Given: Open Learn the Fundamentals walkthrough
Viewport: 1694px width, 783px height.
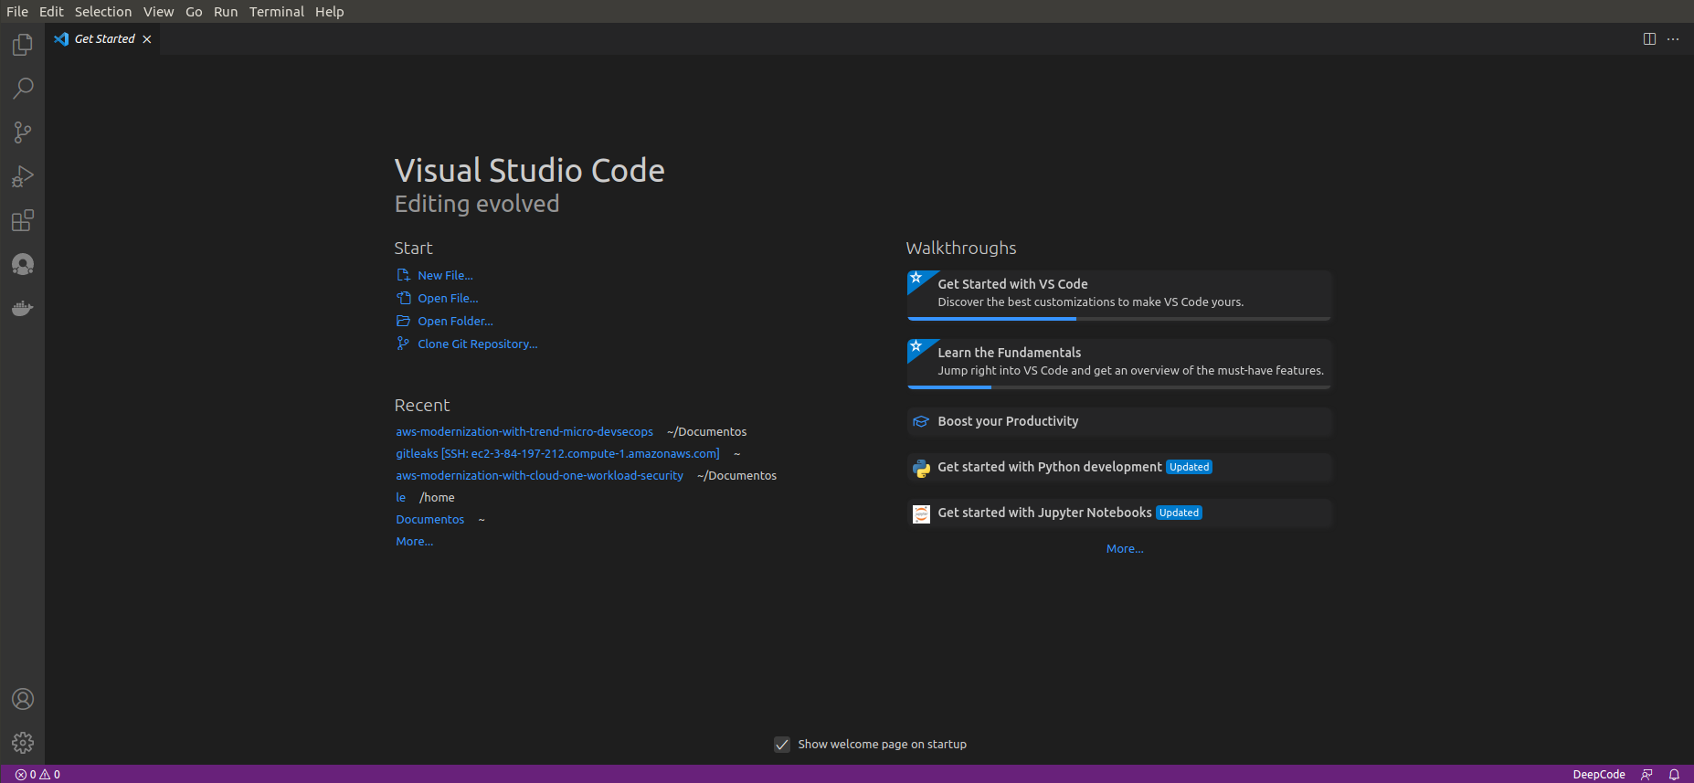Looking at the screenshot, I should 1119,364.
